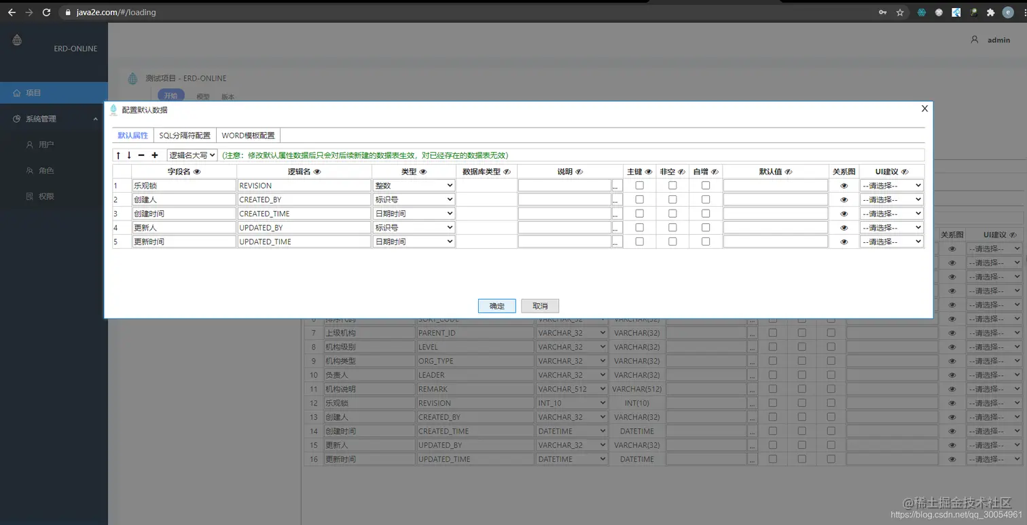
Task: Move selected field up with up arrow
Action: pyautogui.click(x=118, y=155)
